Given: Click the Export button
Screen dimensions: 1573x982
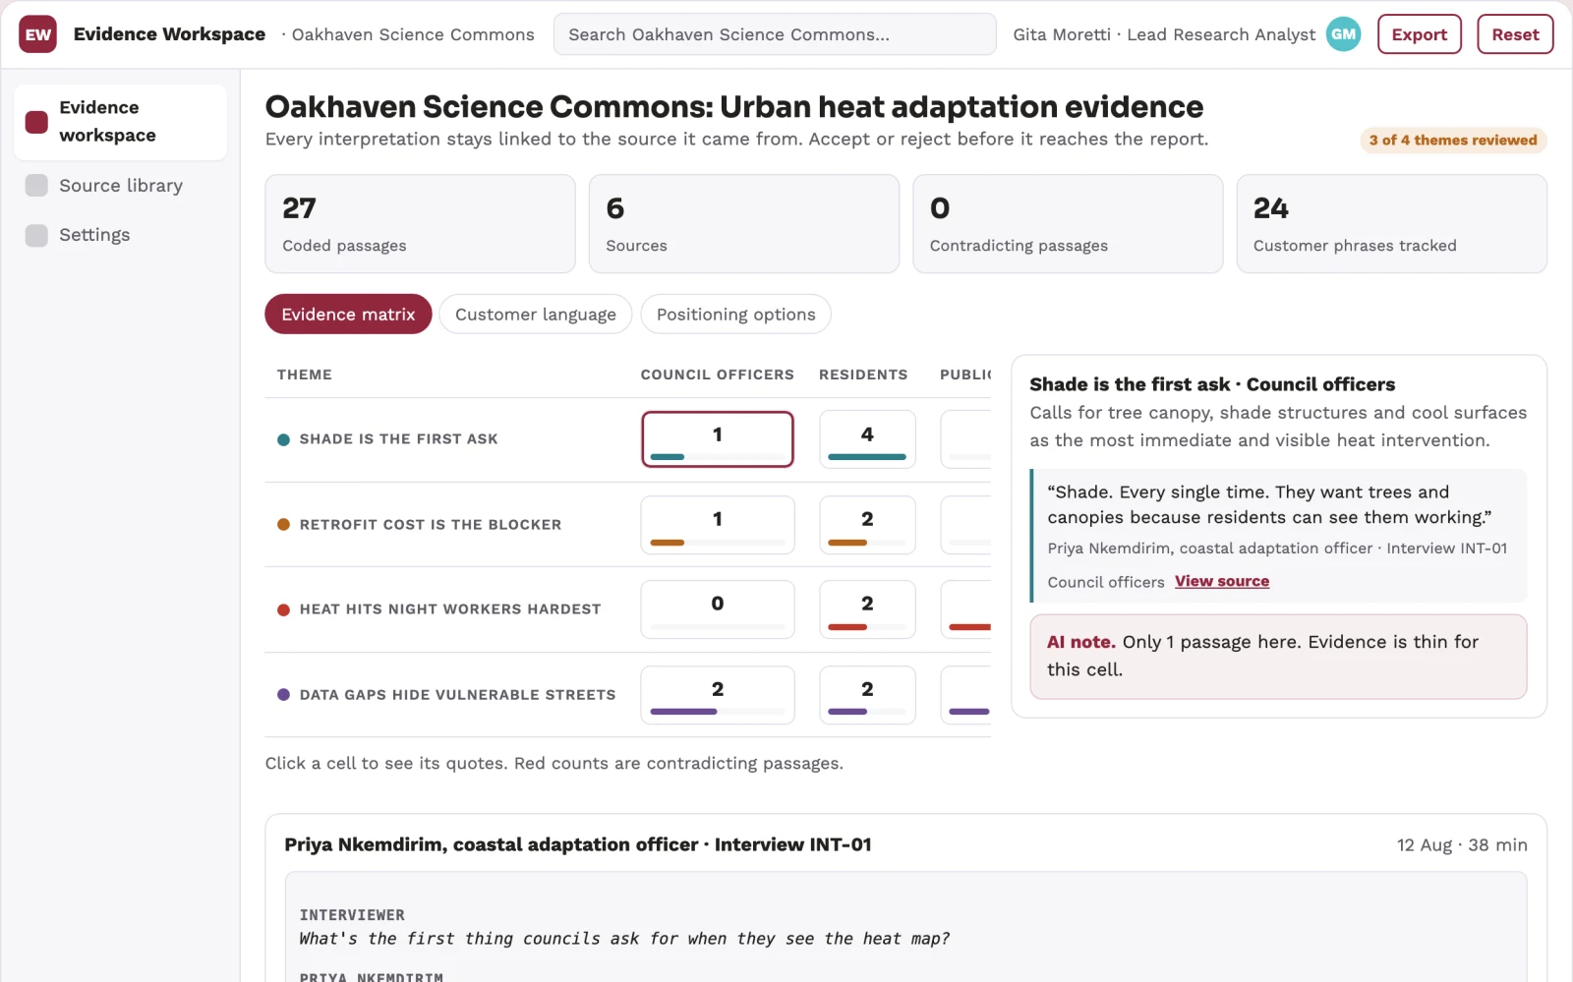Looking at the screenshot, I should [1419, 34].
